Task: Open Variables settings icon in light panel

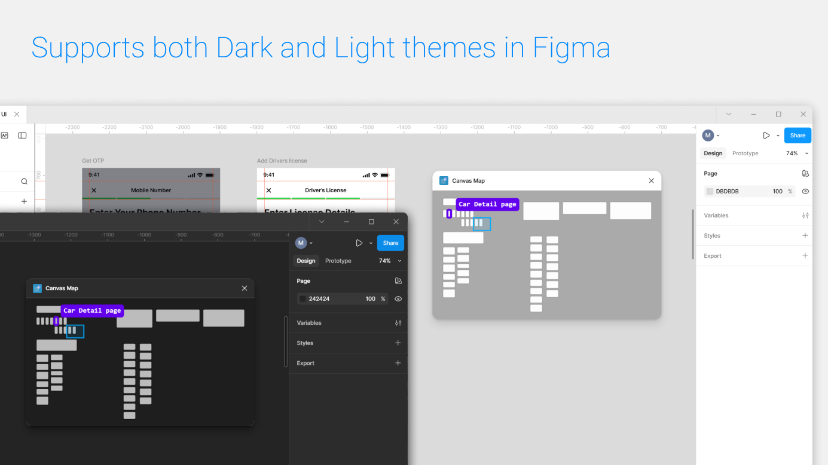Action: [805, 215]
